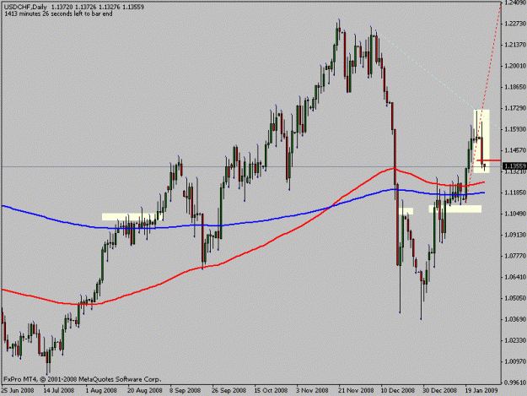Click the 14 Jul 2008 date label
527x396 pixels.
(x=59, y=391)
